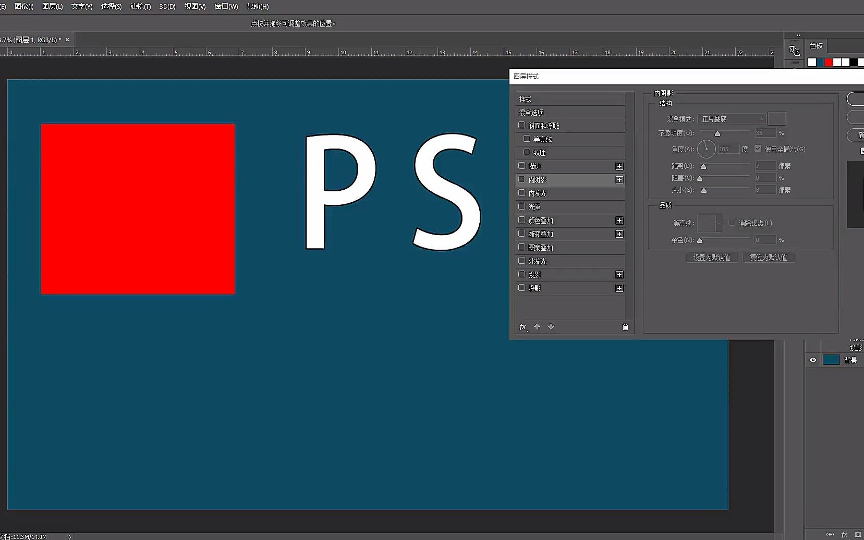Click the 不透明度 value field showing 35
Viewport: 864px width, 540px height.
coord(765,133)
